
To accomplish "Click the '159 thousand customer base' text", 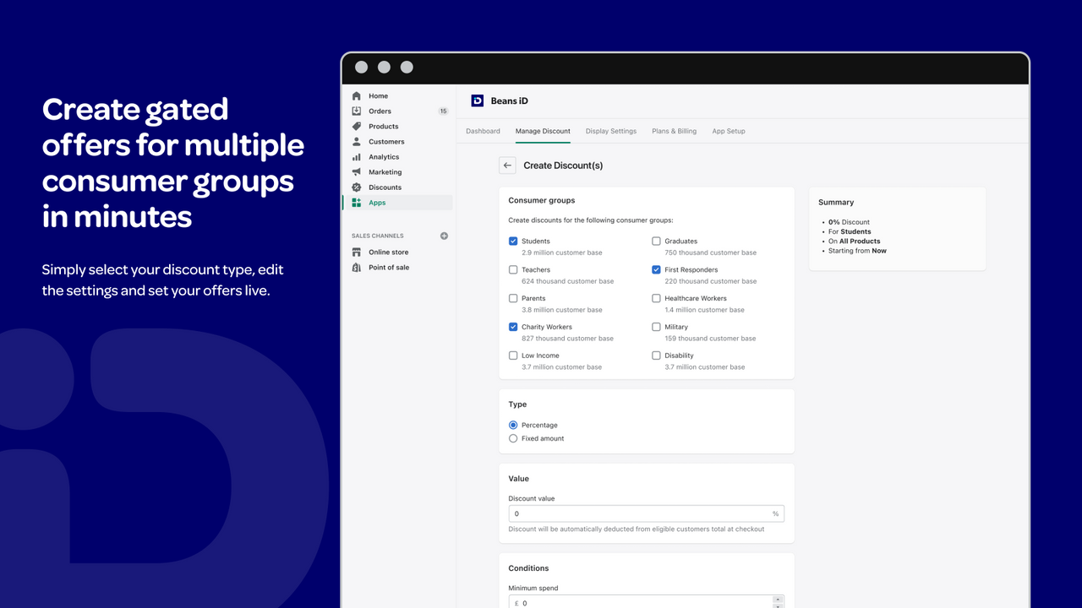I will (711, 339).
